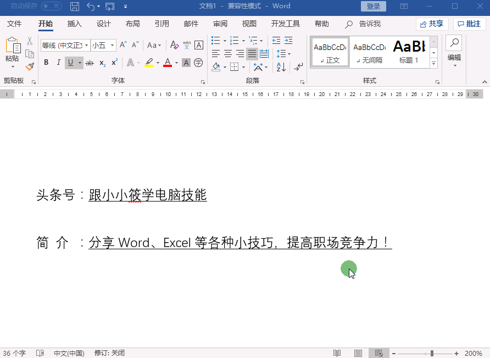Toggle center text alignment
This screenshot has height=358, width=490.
tap(229, 53)
